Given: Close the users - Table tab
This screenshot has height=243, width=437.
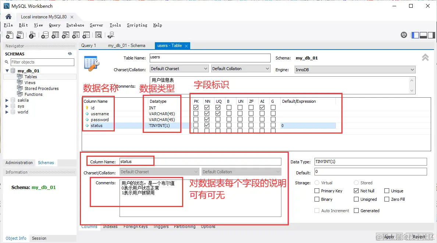Looking at the screenshot, I should pos(186,46).
